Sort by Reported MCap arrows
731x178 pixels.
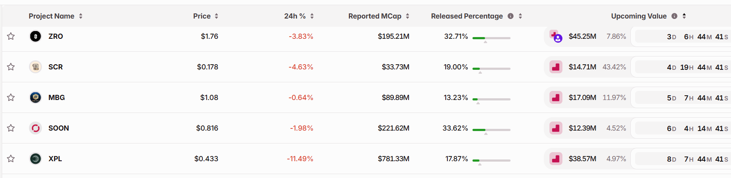point(408,16)
